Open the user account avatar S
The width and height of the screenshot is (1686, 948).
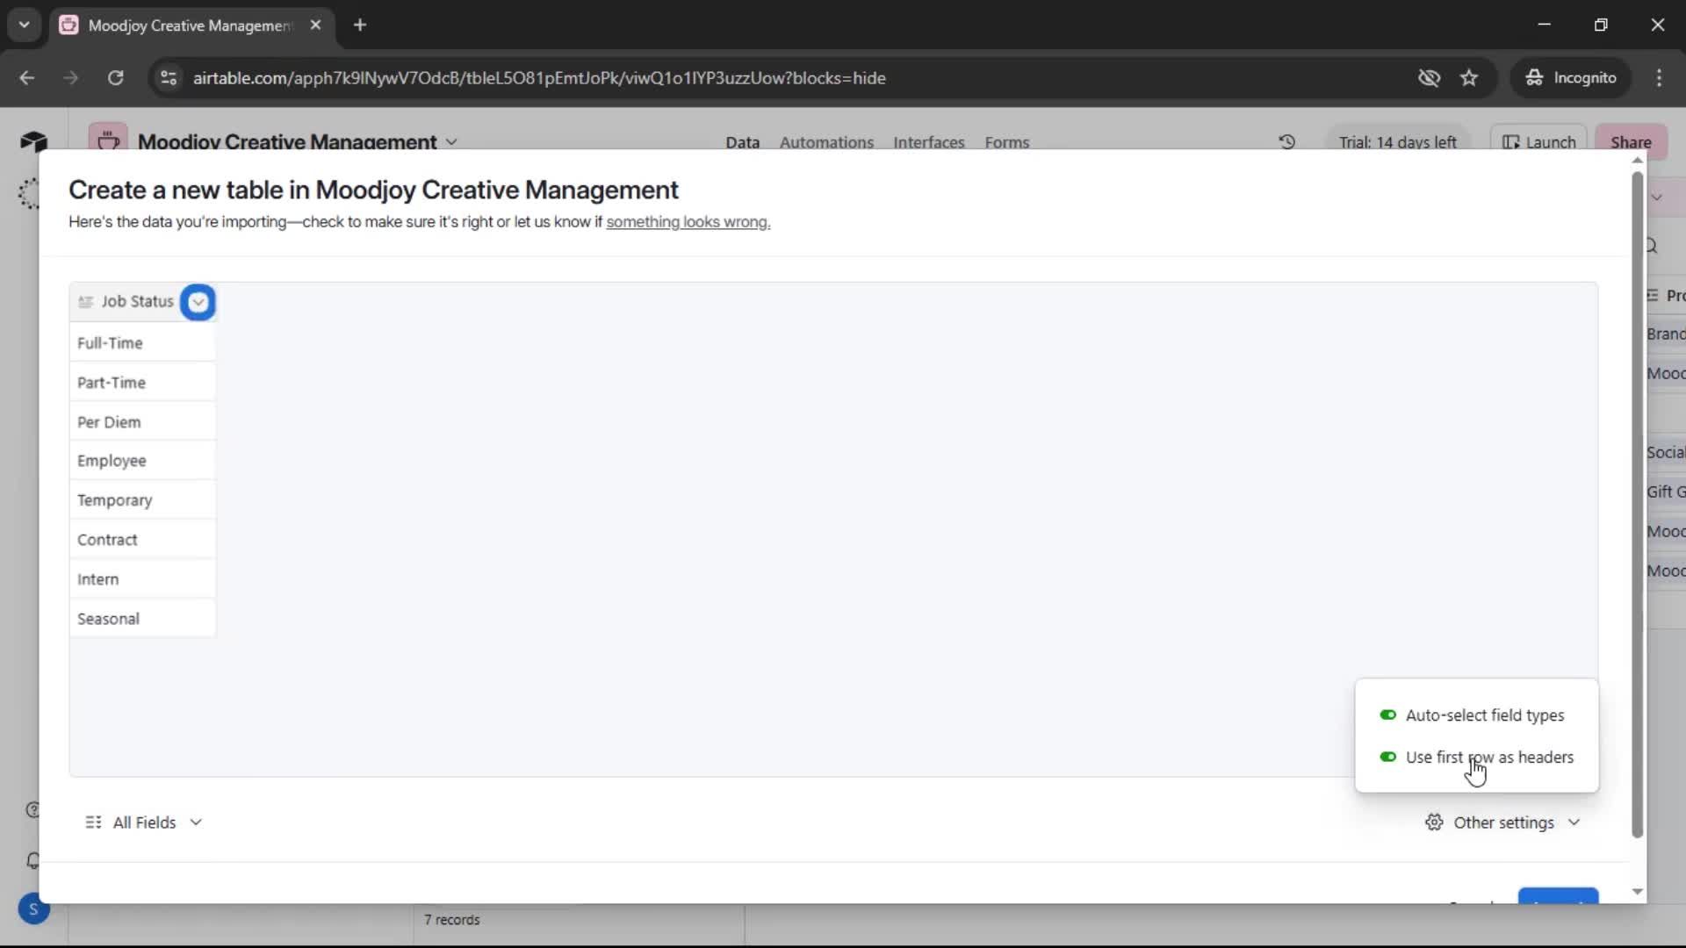click(33, 909)
